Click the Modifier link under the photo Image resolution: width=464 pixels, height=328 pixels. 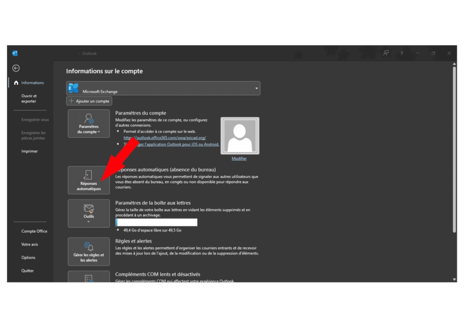[239, 159]
